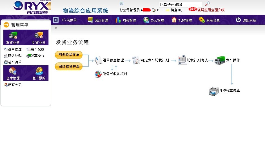Open the 消息(0) messages link
Screen dimensions: 265x146
pos(174,10)
